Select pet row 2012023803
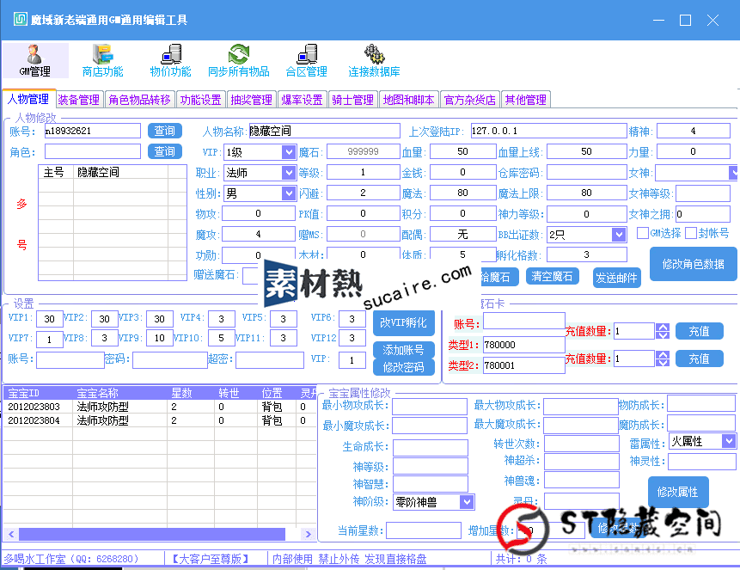740x570 pixels. (x=159, y=407)
